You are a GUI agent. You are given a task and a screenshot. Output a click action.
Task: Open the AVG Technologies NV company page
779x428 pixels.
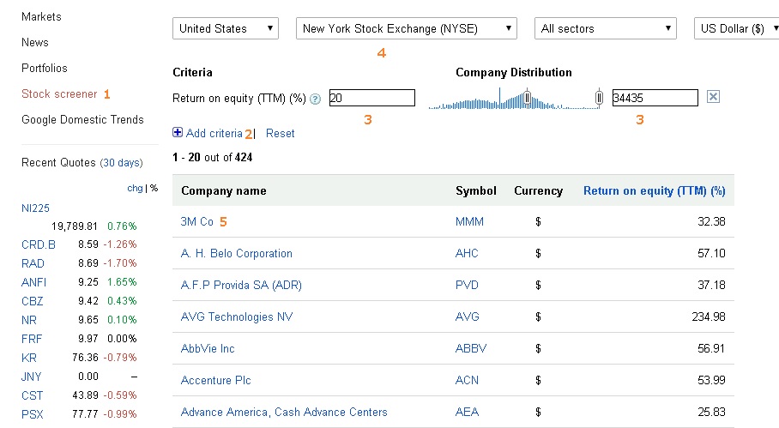click(237, 316)
